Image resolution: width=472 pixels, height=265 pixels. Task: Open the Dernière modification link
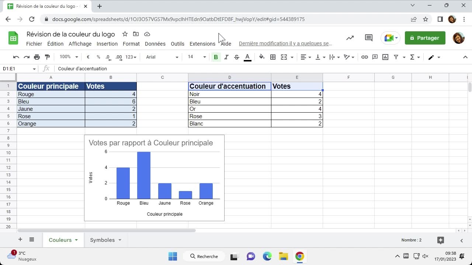click(285, 43)
